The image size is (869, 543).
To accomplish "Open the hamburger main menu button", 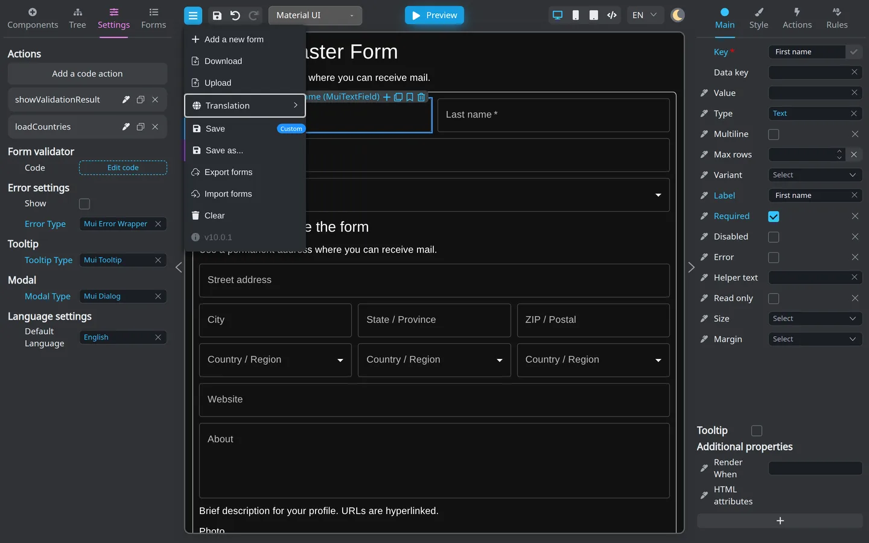I will pos(193,16).
